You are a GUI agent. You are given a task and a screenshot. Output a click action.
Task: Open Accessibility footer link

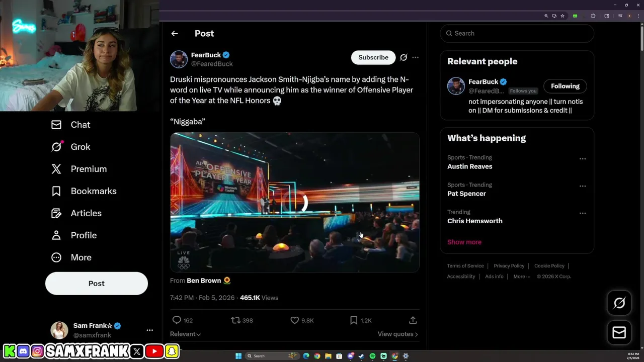[x=461, y=277]
